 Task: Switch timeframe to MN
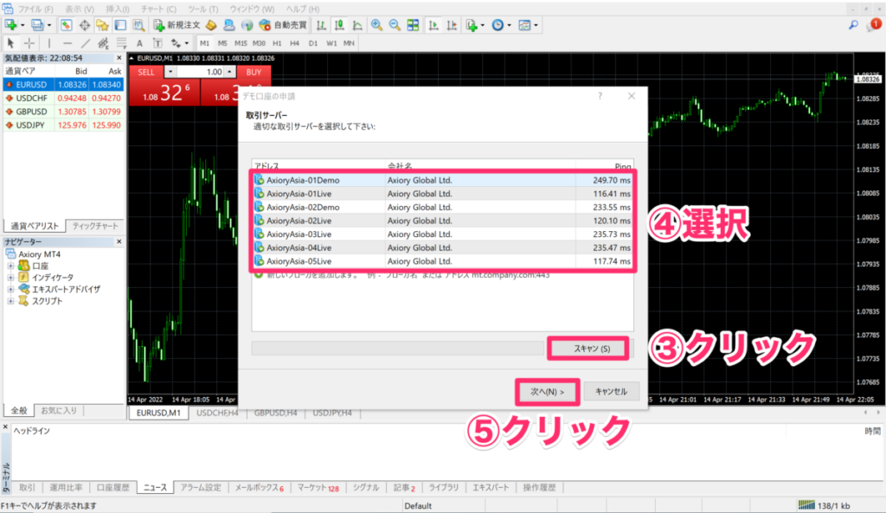tap(349, 43)
